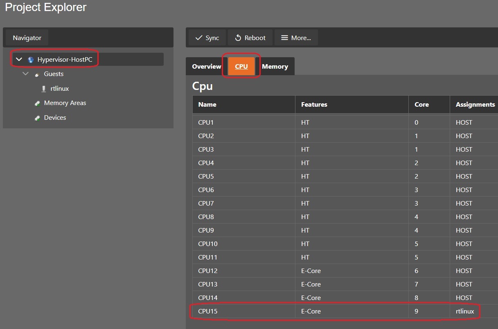
Task: Click the hamburger icon on More button
Action: click(284, 38)
